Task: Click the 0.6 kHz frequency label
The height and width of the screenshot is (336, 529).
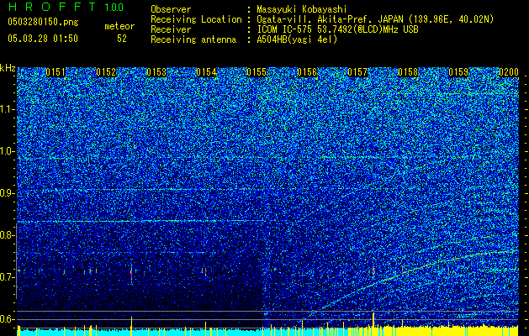Action: [x=8, y=319]
